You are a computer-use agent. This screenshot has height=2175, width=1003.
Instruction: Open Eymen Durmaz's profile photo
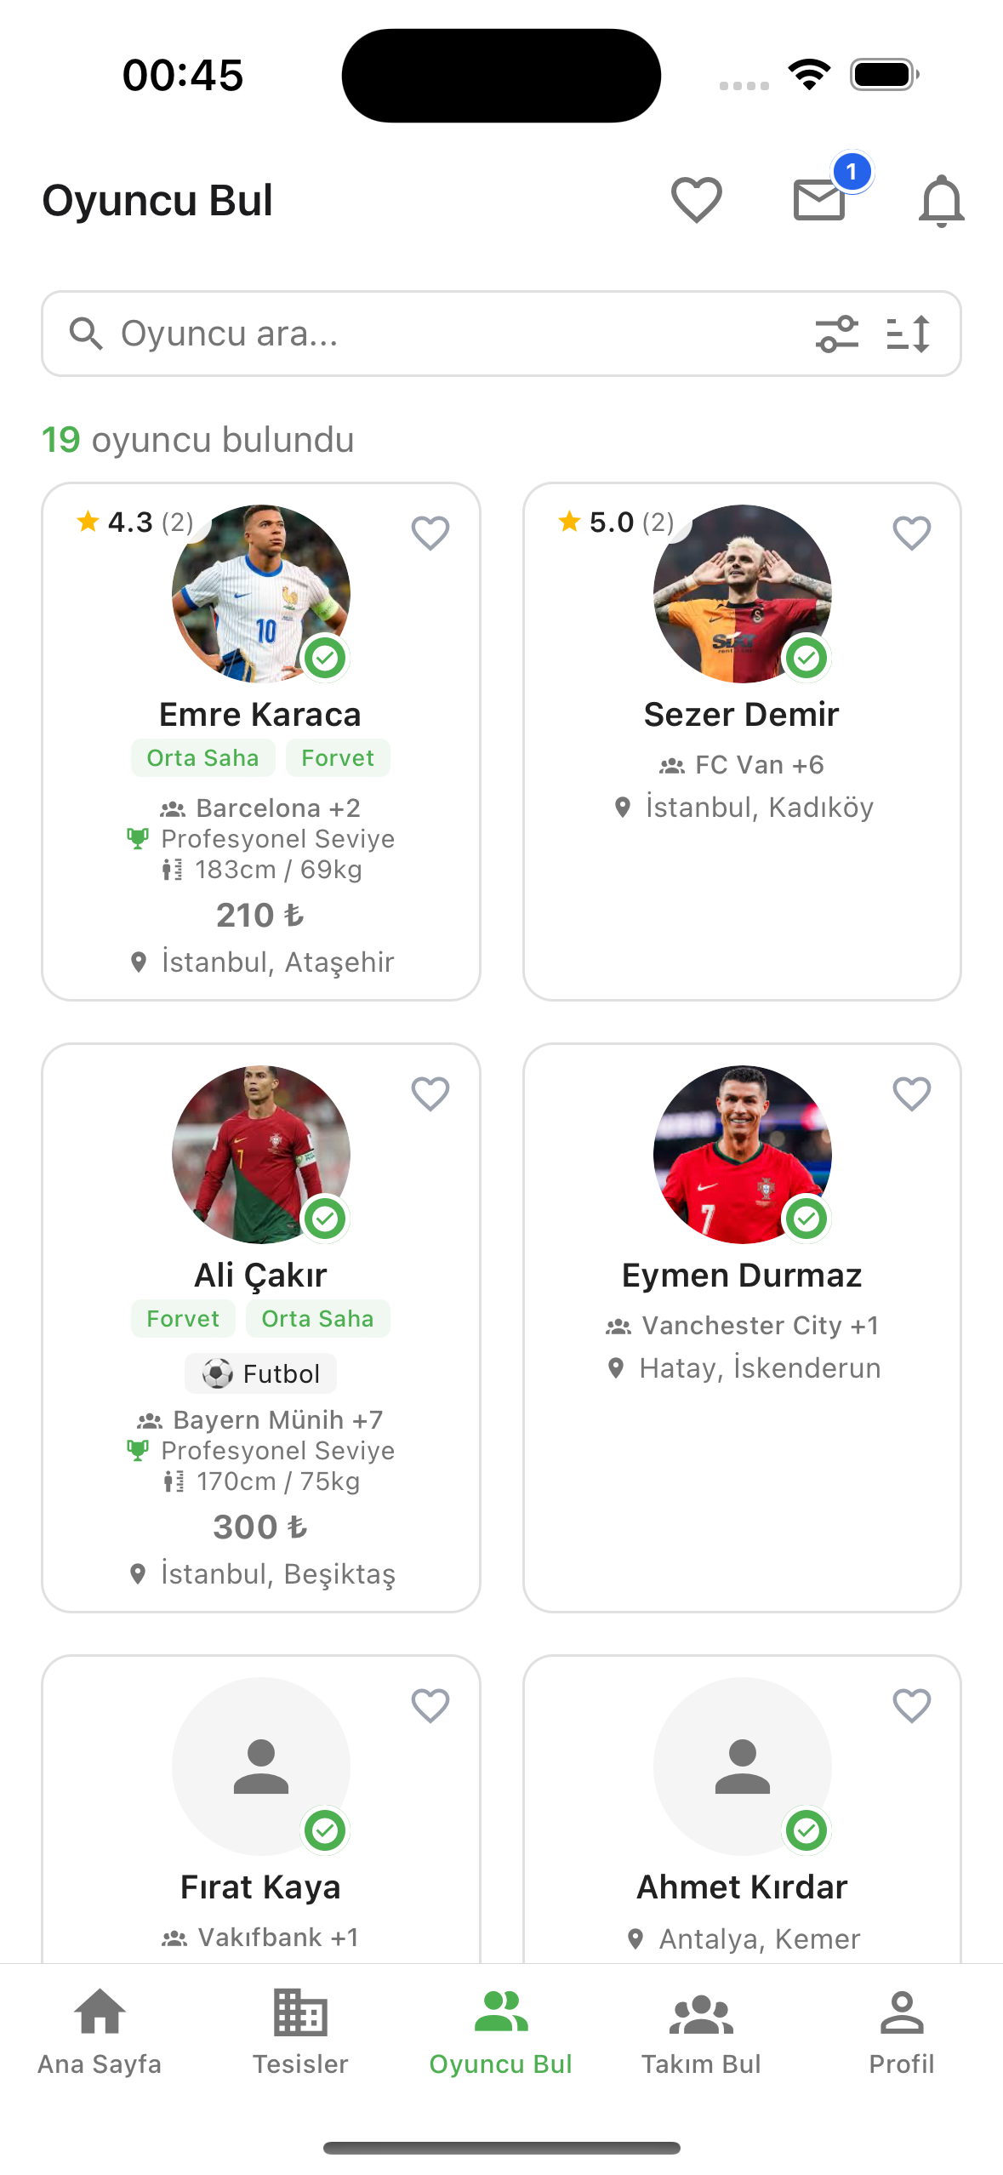(742, 1154)
